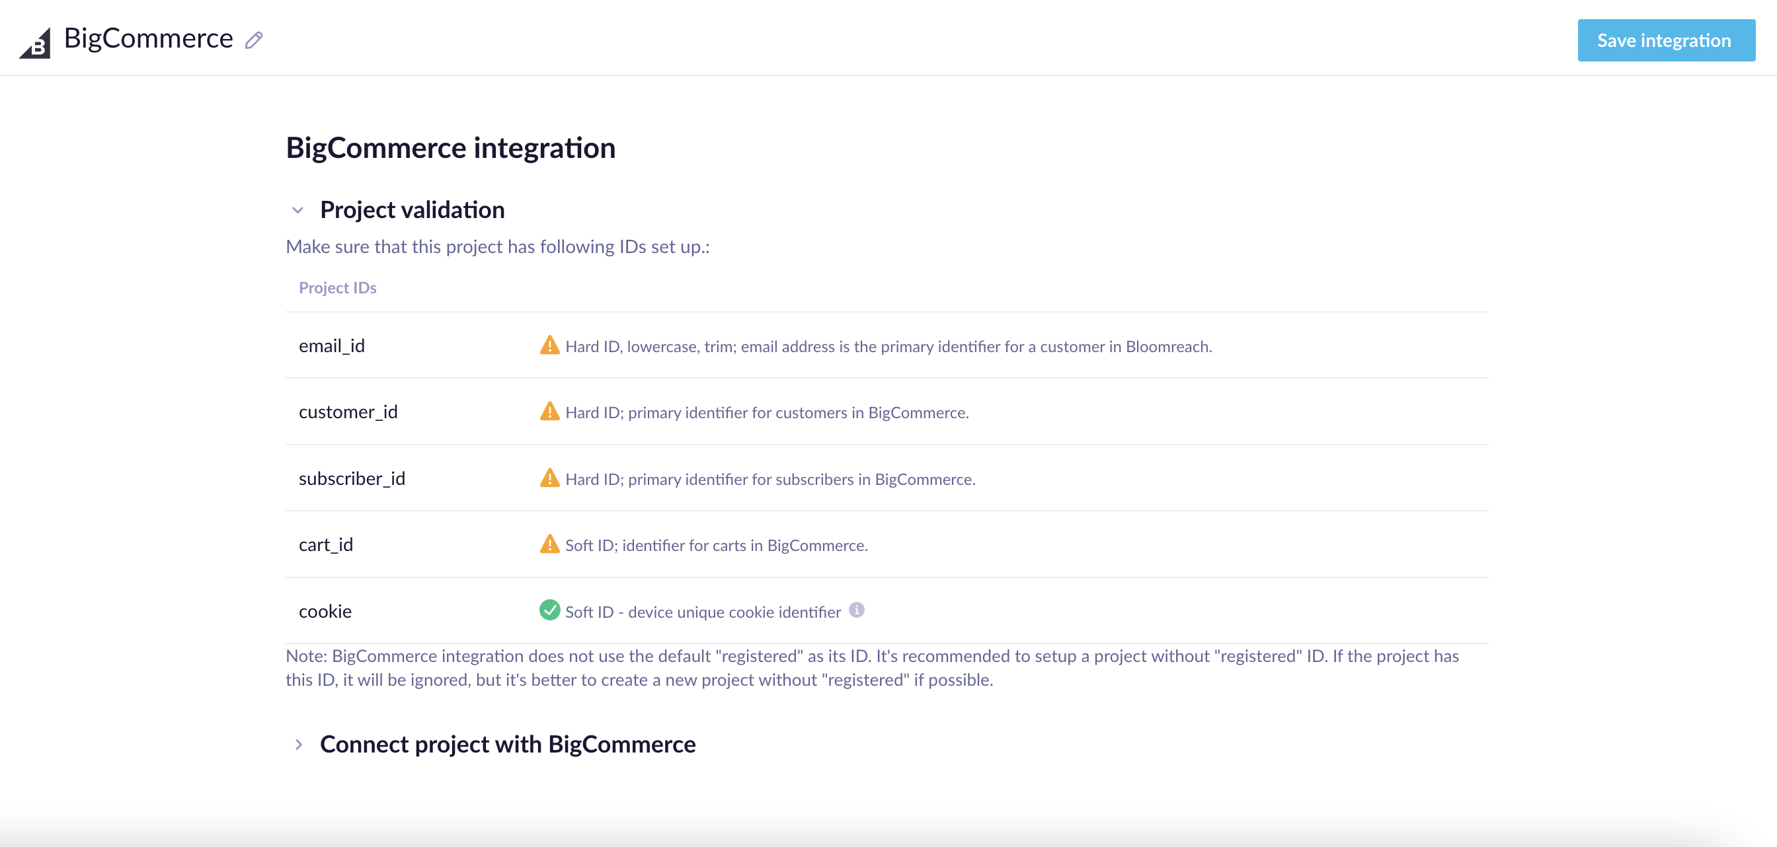Screen dimensions: 1777x847
Task: Select the email_id row label
Action: tap(331, 346)
